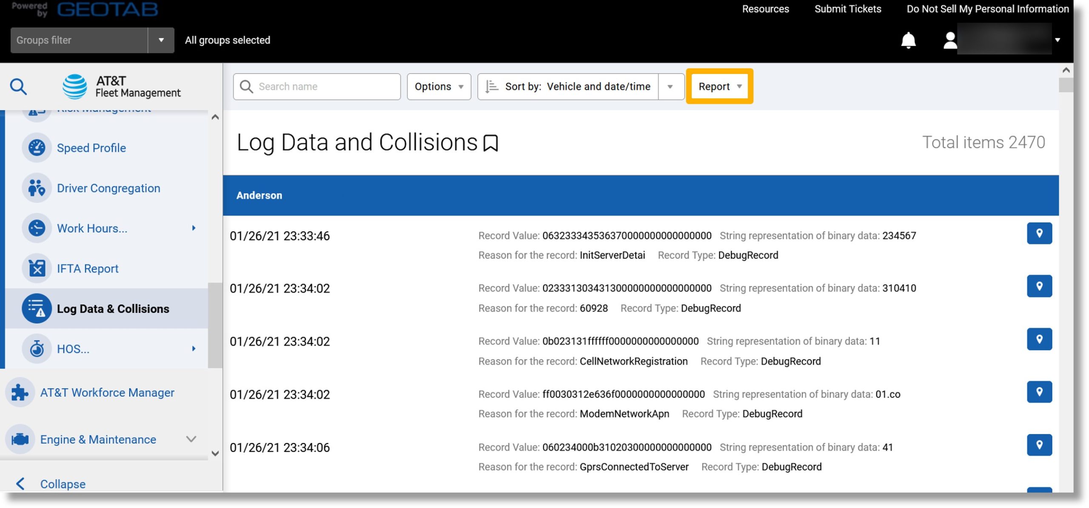
Task: Click the Speed Profile gauge icon
Action: (x=37, y=148)
